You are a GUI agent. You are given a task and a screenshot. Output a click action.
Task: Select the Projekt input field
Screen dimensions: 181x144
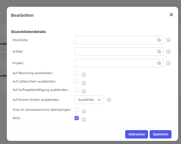tap(119, 63)
